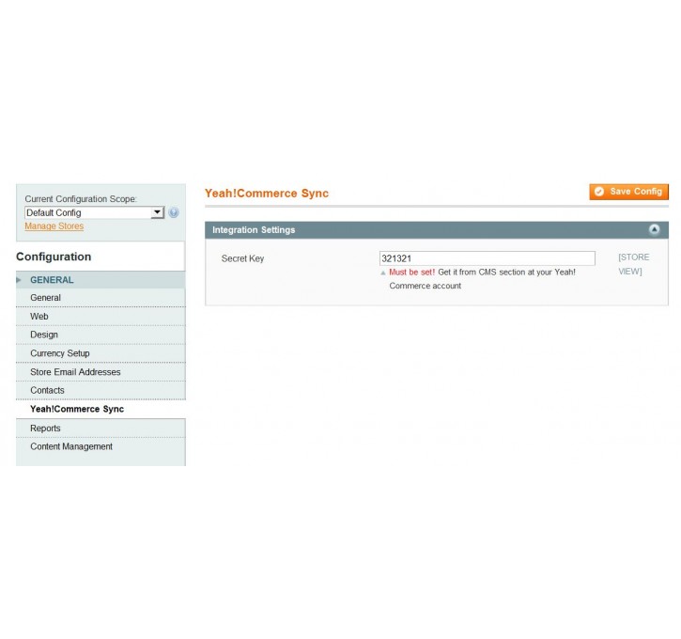Screen dimensions: 681x639
Task: Open the Manage Stores link
Action: pos(54,226)
